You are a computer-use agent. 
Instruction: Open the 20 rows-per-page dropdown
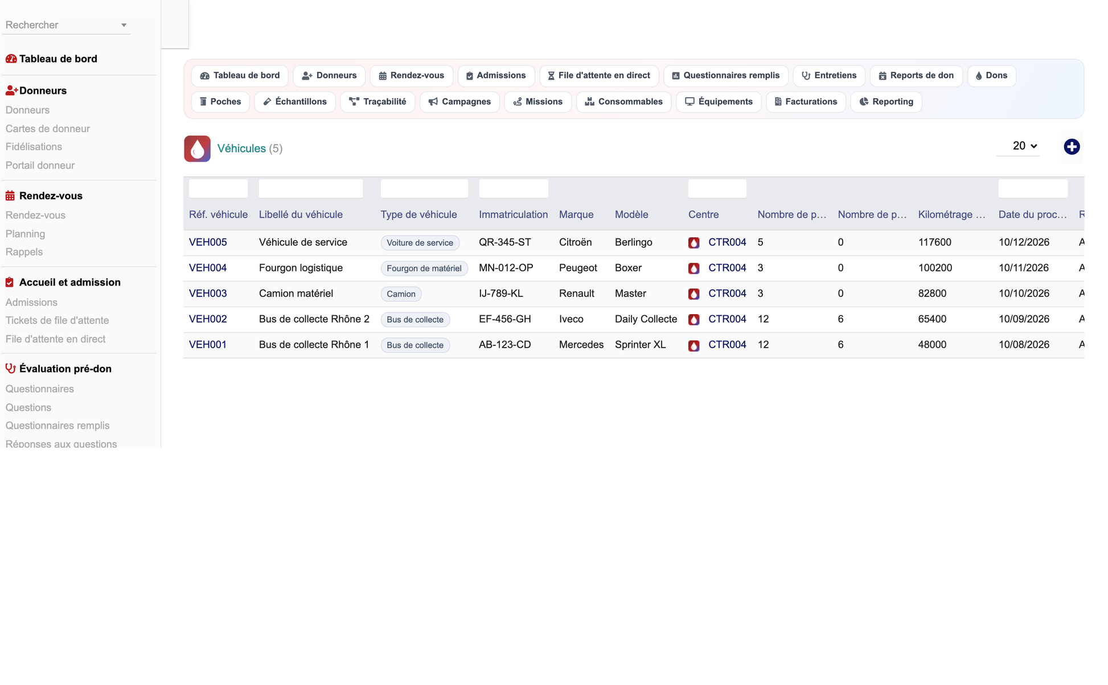click(x=1024, y=146)
